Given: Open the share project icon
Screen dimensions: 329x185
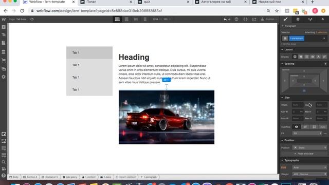Looking at the screenshot, I should (x=254, y=20).
